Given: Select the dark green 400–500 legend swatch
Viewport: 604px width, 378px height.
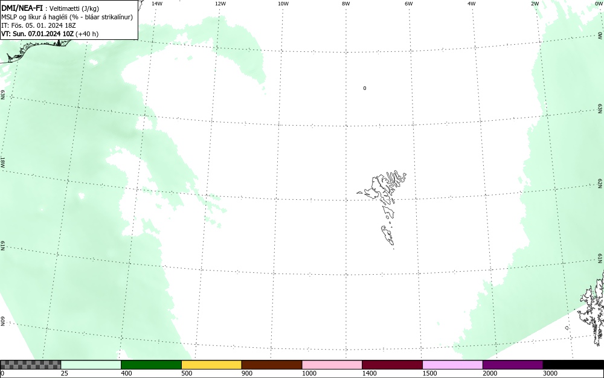Looking at the screenshot, I should click(151, 365).
